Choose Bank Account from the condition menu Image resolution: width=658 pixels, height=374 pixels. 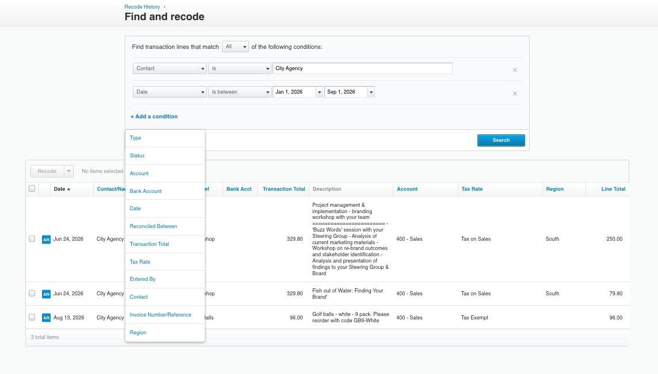[165, 191]
